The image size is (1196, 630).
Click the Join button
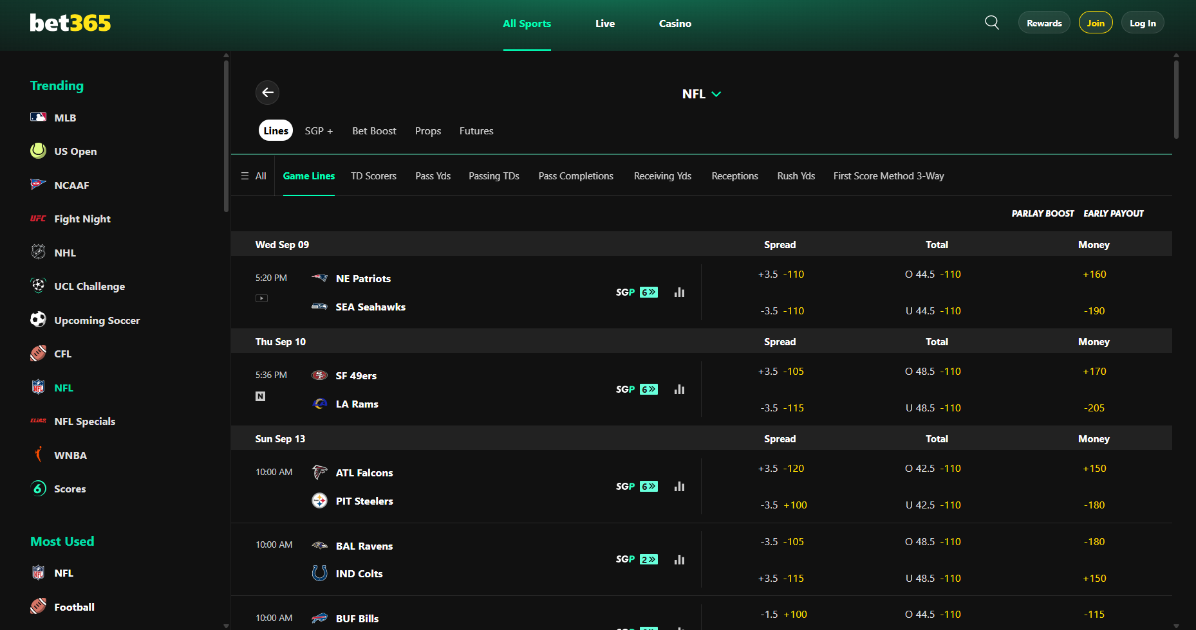(x=1096, y=22)
